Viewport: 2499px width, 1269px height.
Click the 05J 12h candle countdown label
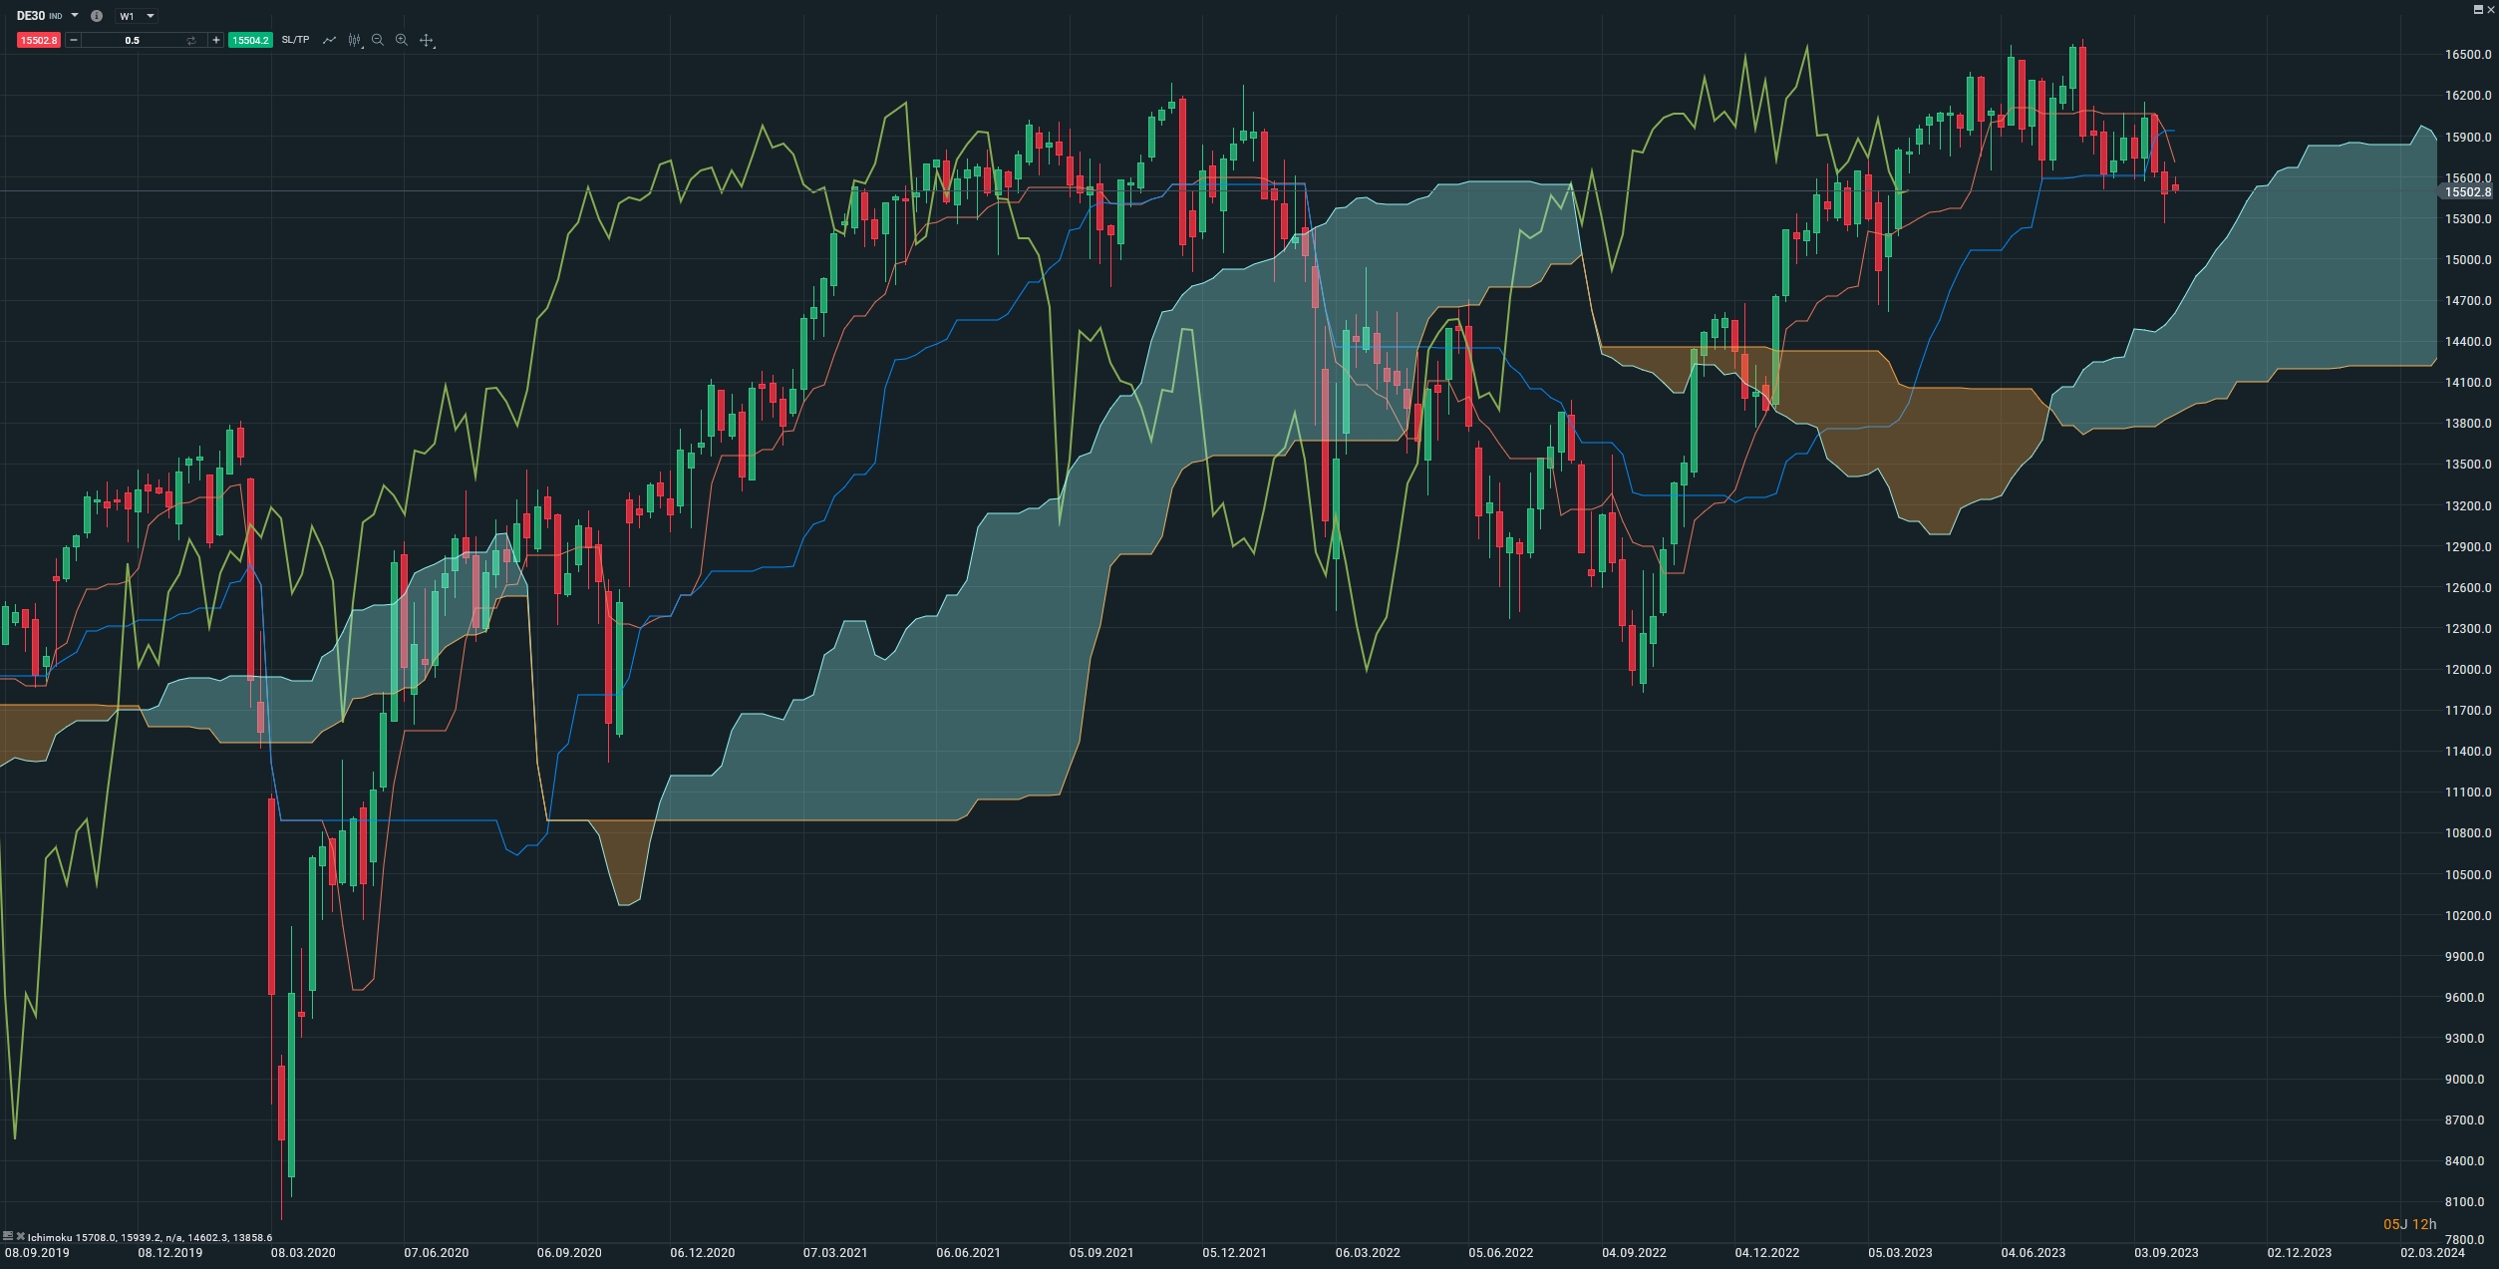(x=2409, y=1224)
